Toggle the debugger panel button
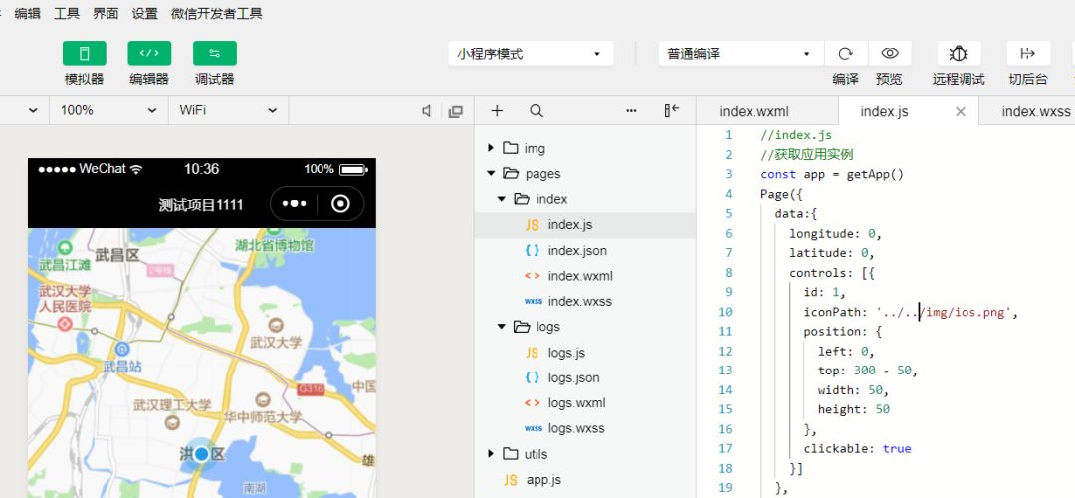Viewport: 1075px width, 498px height. pyautogui.click(x=215, y=54)
